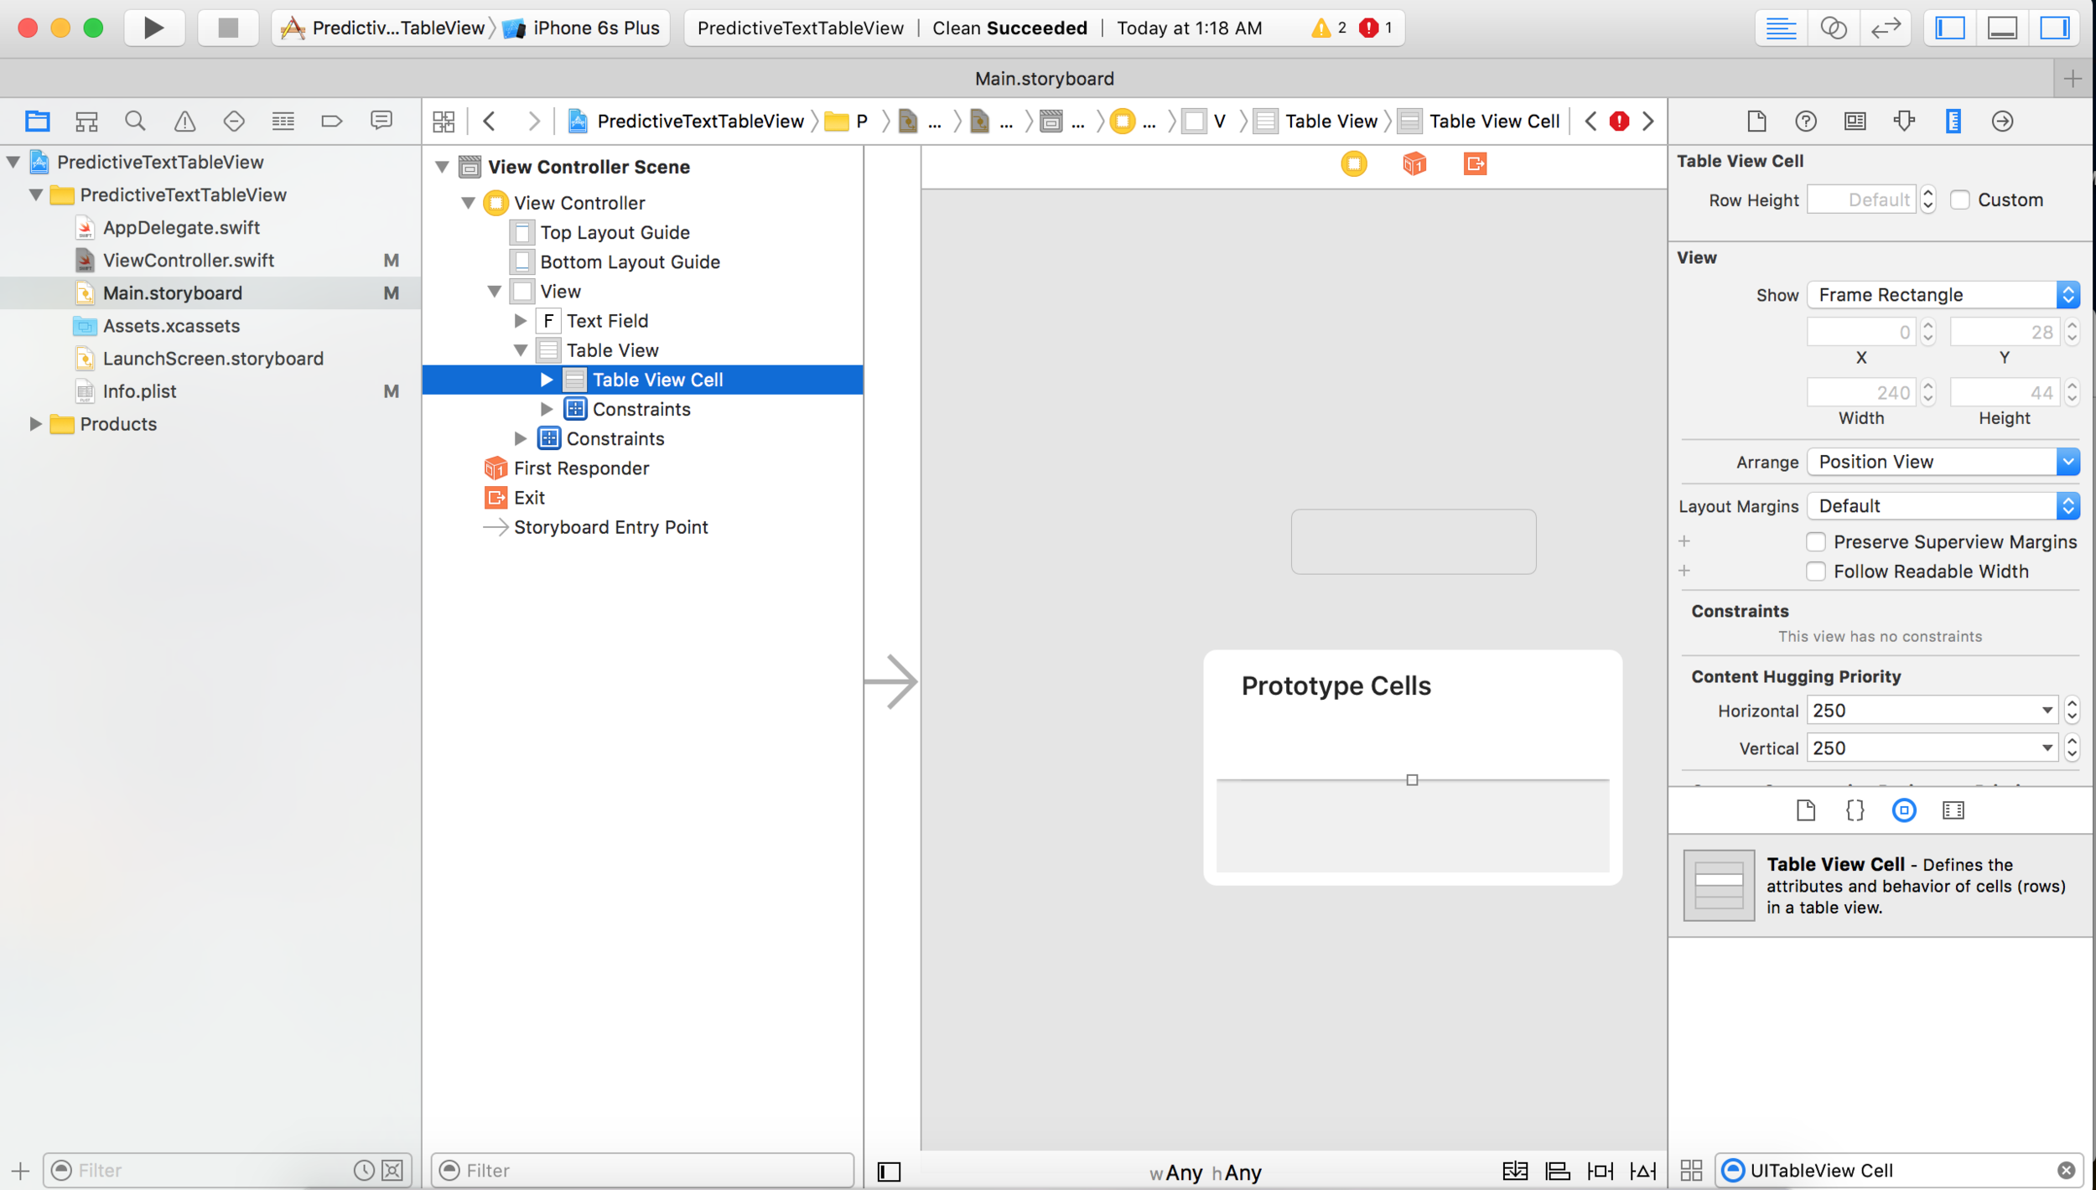Open Assets.xcassets in navigator
Viewport: 2096px width, 1190px height.
(x=171, y=326)
